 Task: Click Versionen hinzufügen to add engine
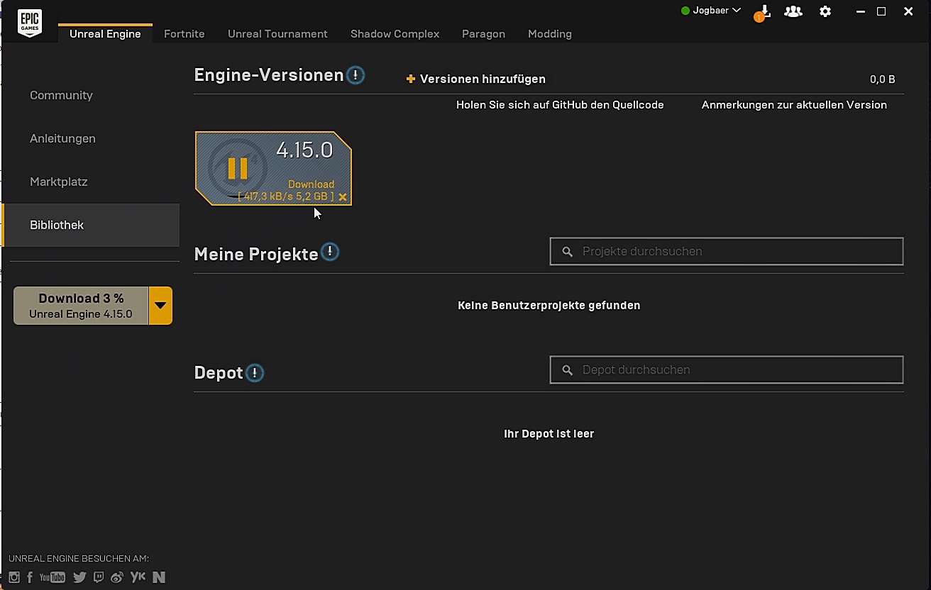pos(475,79)
